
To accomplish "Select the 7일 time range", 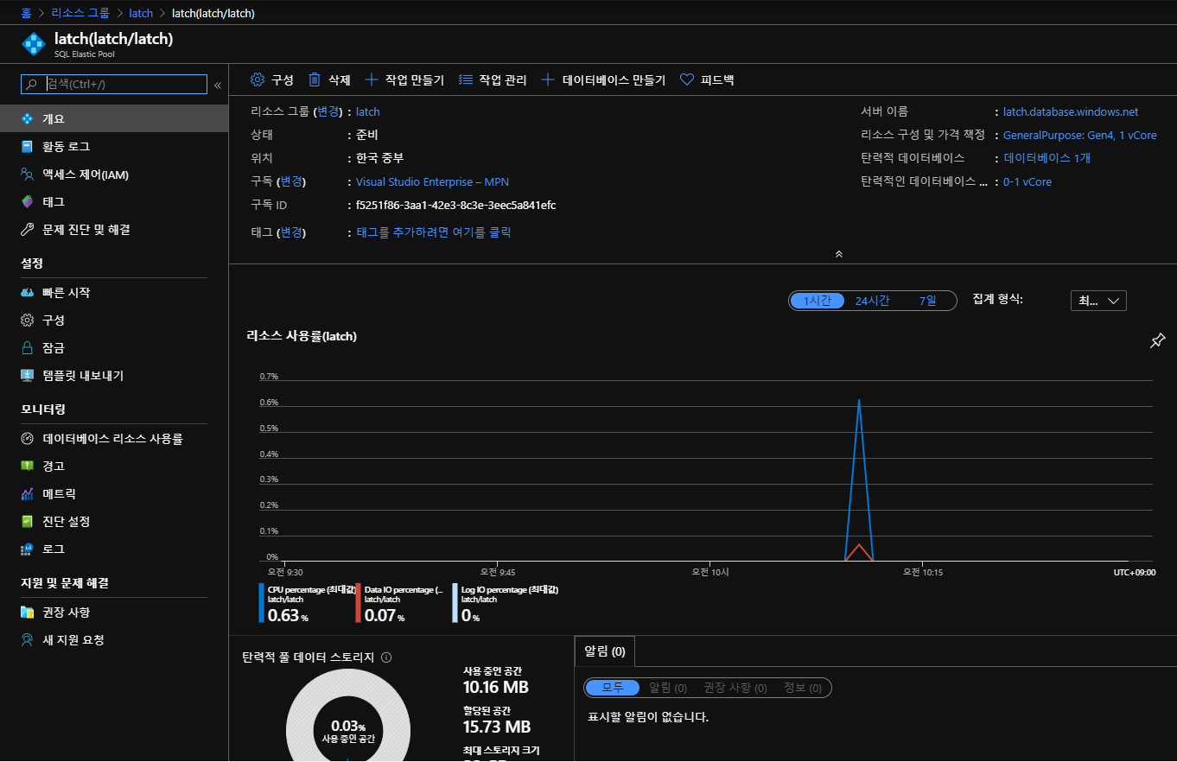I will [x=927, y=301].
